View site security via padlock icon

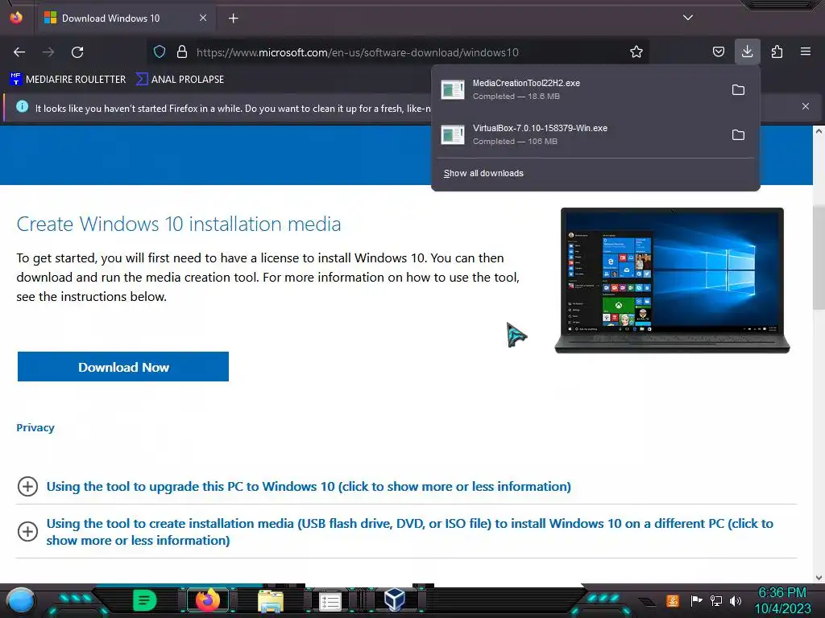182,52
